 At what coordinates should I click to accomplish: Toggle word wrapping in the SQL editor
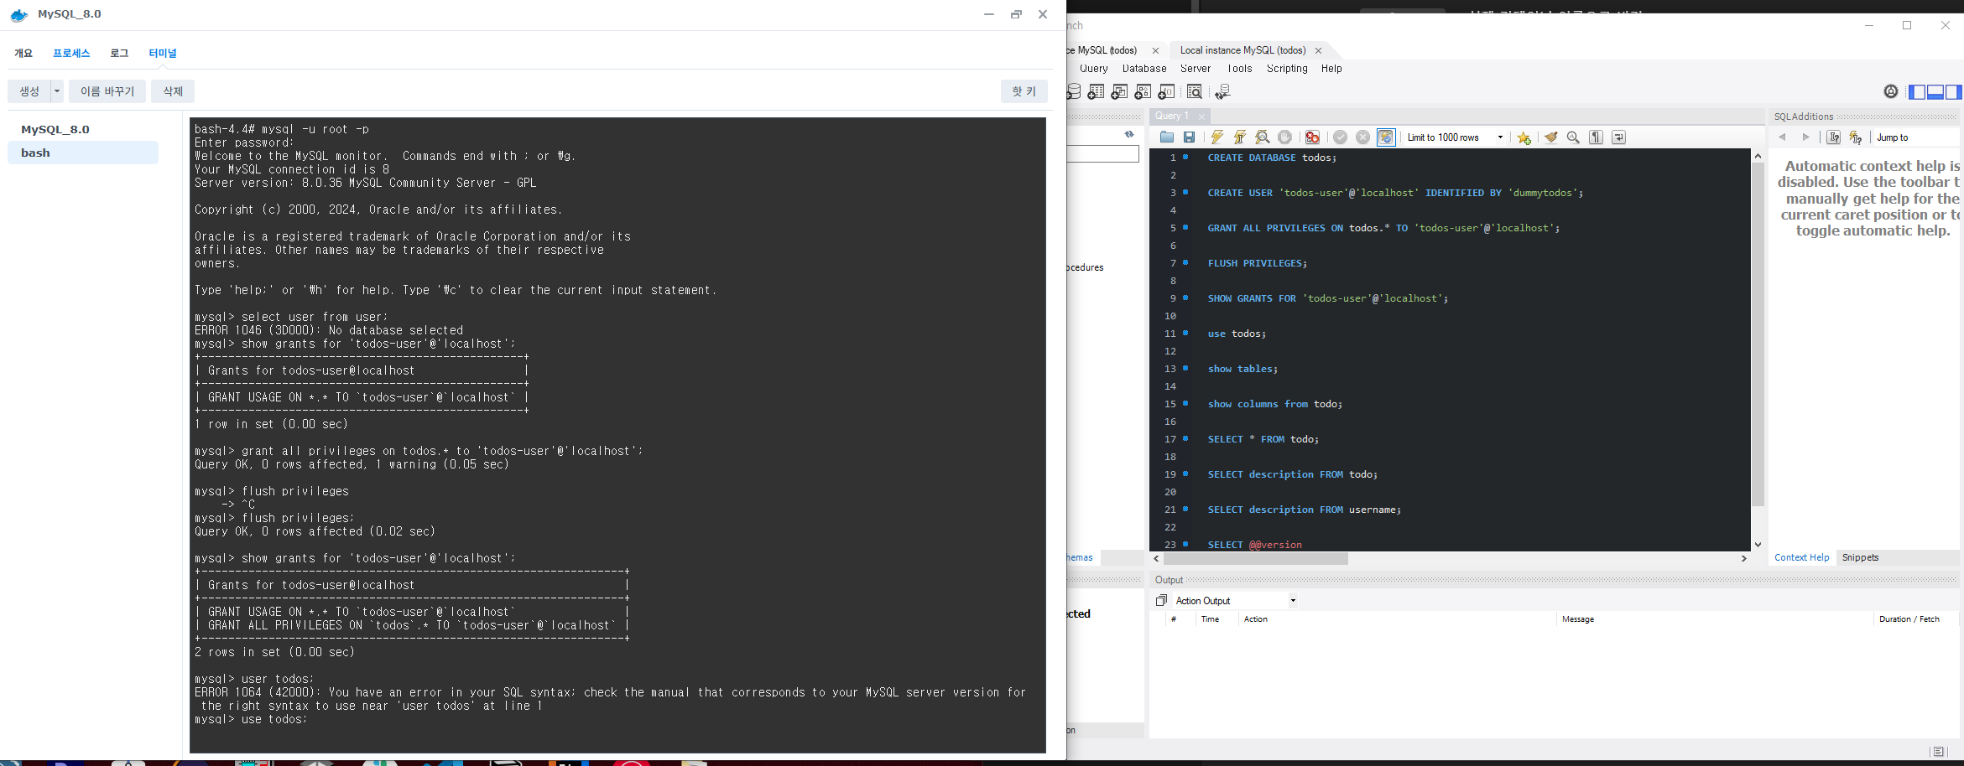(1619, 137)
